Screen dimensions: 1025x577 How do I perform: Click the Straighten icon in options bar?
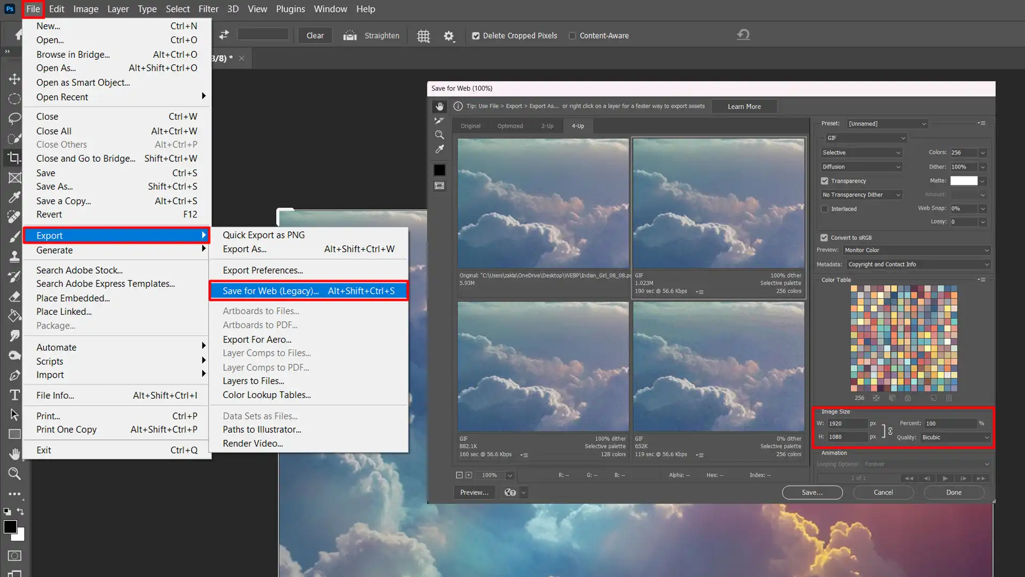(350, 36)
